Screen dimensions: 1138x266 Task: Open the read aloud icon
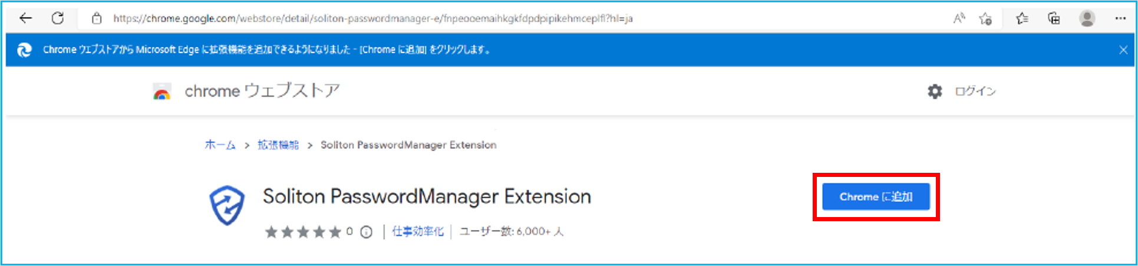959,18
